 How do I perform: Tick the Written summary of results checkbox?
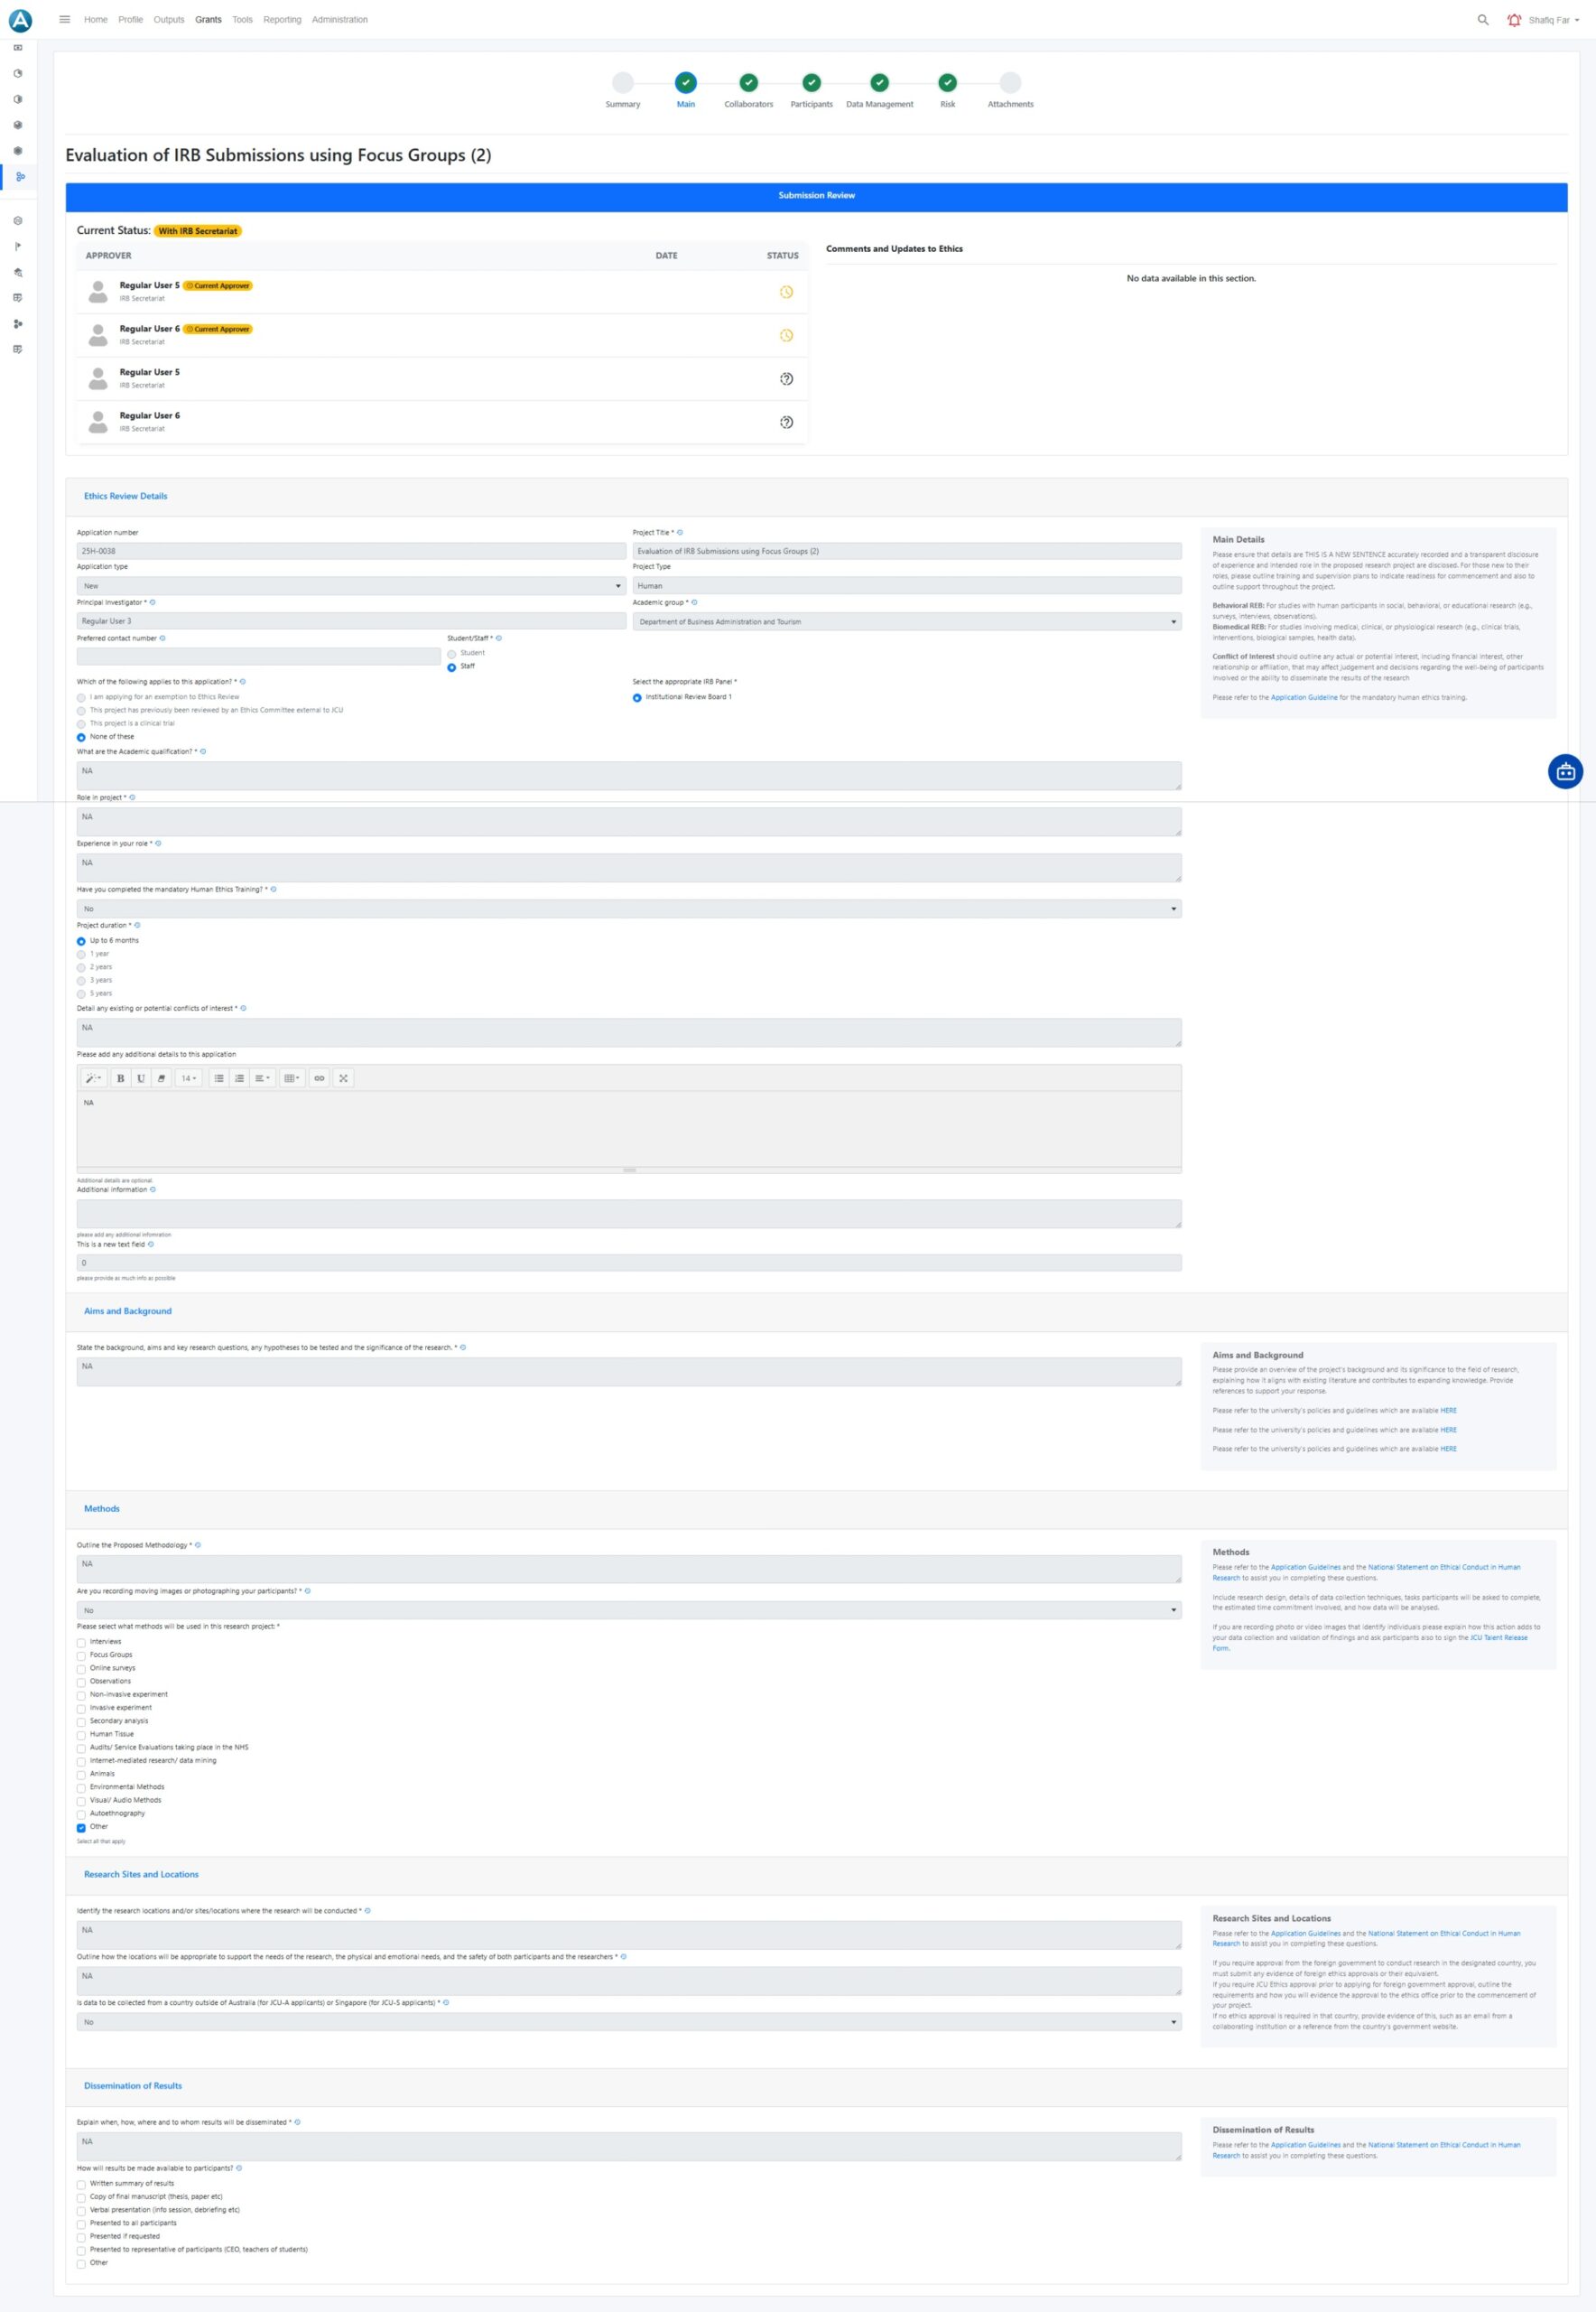pos(81,2184)
